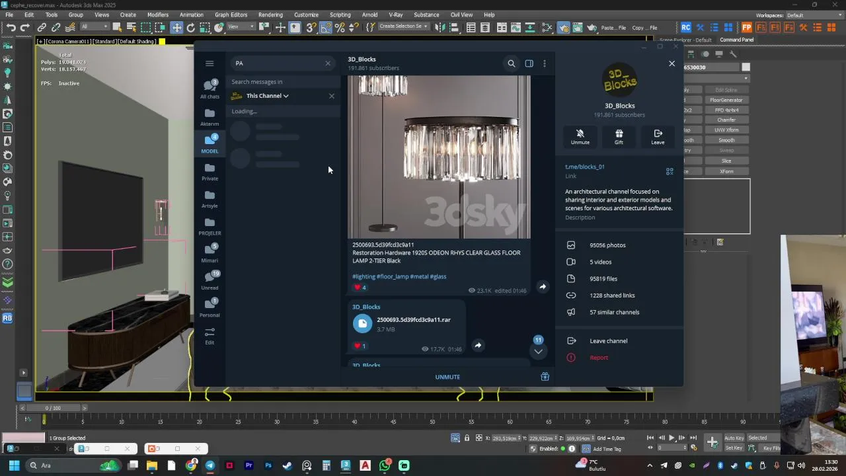Click the Gift button in channel info
Viewport: 846px width, 476px height.
click(619, 137)
